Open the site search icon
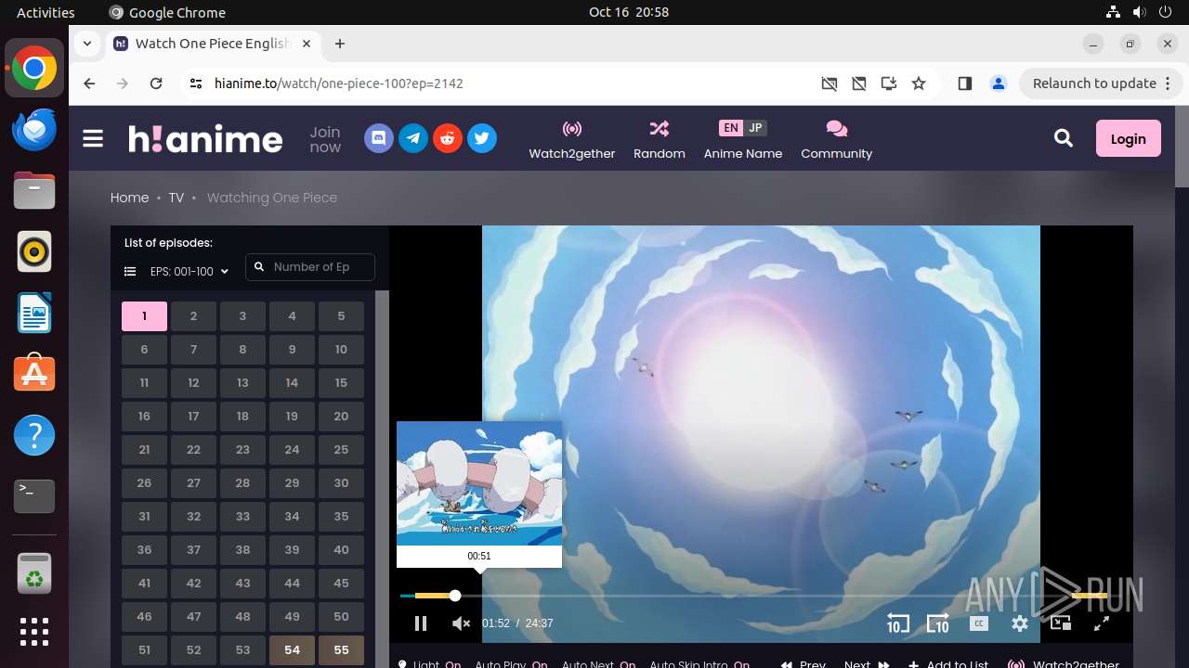Image resolution: width=1189 pixels, height=668 pixels. 1064,139
